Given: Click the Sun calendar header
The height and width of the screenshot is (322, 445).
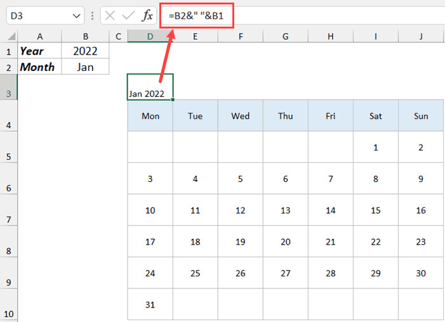Looking at the screenshot, I should pos(421,116).
